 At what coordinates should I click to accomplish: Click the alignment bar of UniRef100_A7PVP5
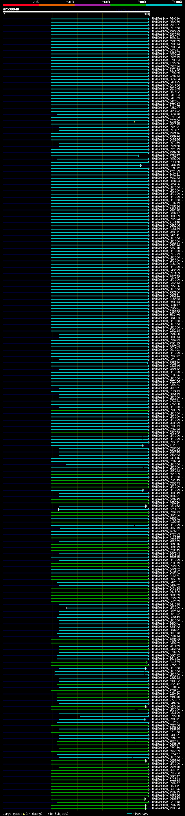(x=114, y=716)
